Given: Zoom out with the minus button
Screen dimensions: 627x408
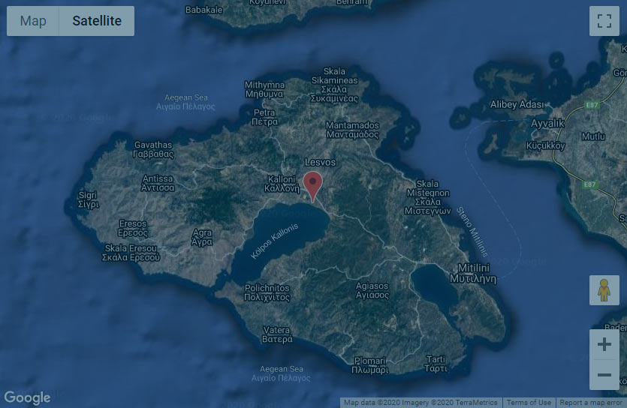Looking at the screenshot, I should click(x=604, y=375).
